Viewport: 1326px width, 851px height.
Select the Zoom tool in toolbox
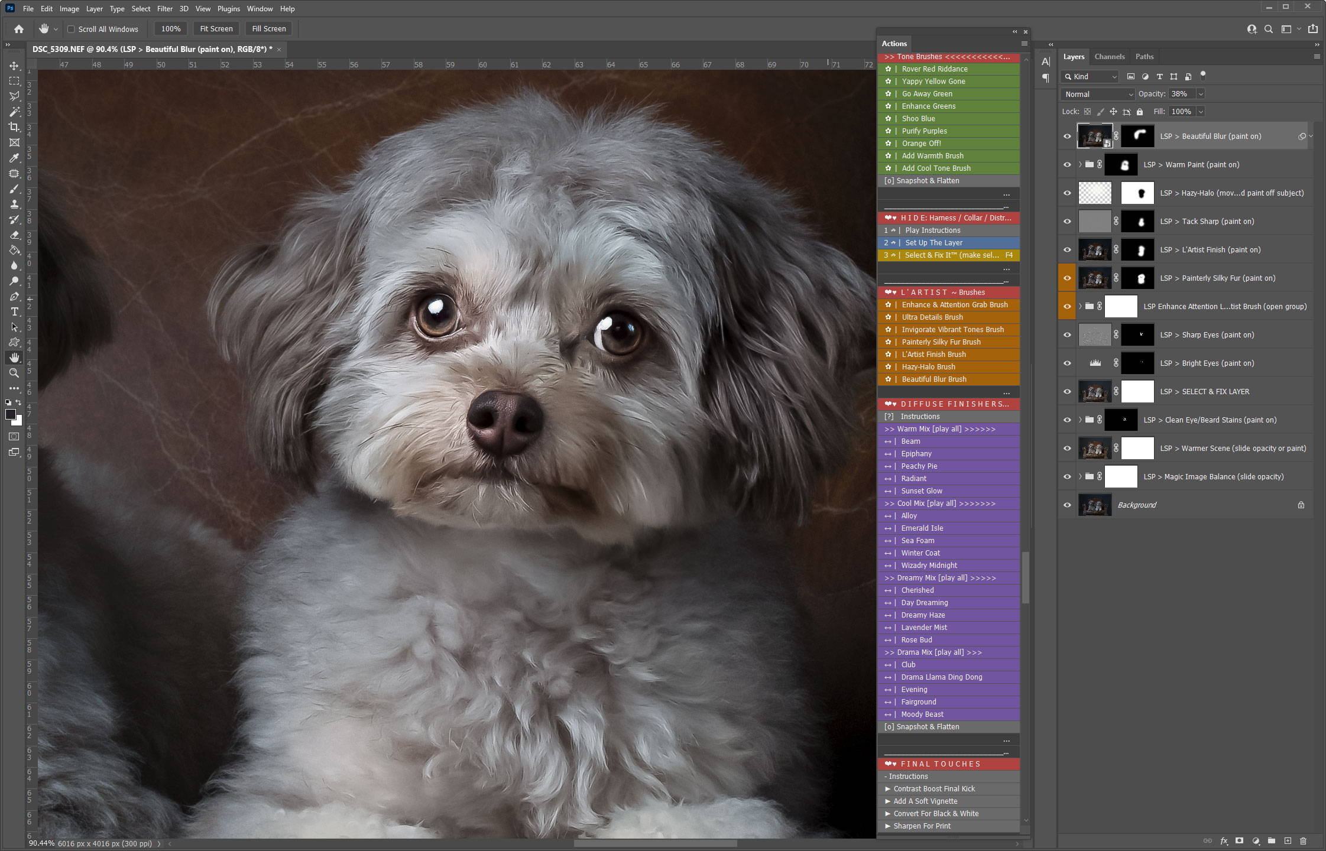pos(14,373)
